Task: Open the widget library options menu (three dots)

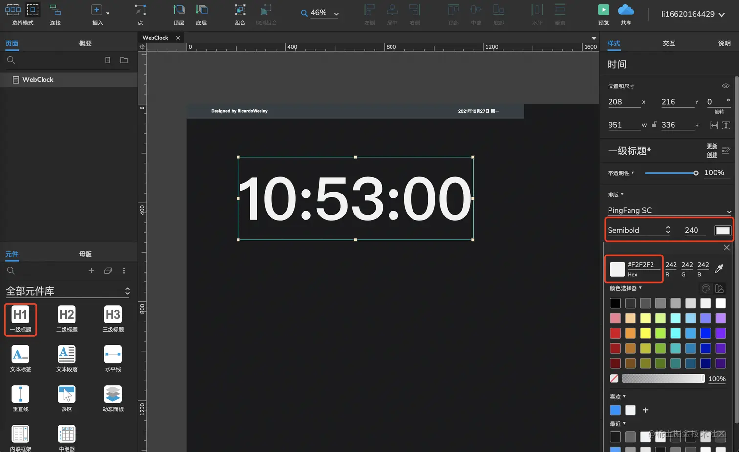Action: [124, 270]
